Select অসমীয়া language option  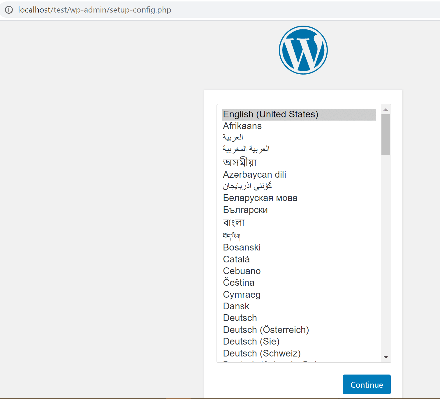299,162
